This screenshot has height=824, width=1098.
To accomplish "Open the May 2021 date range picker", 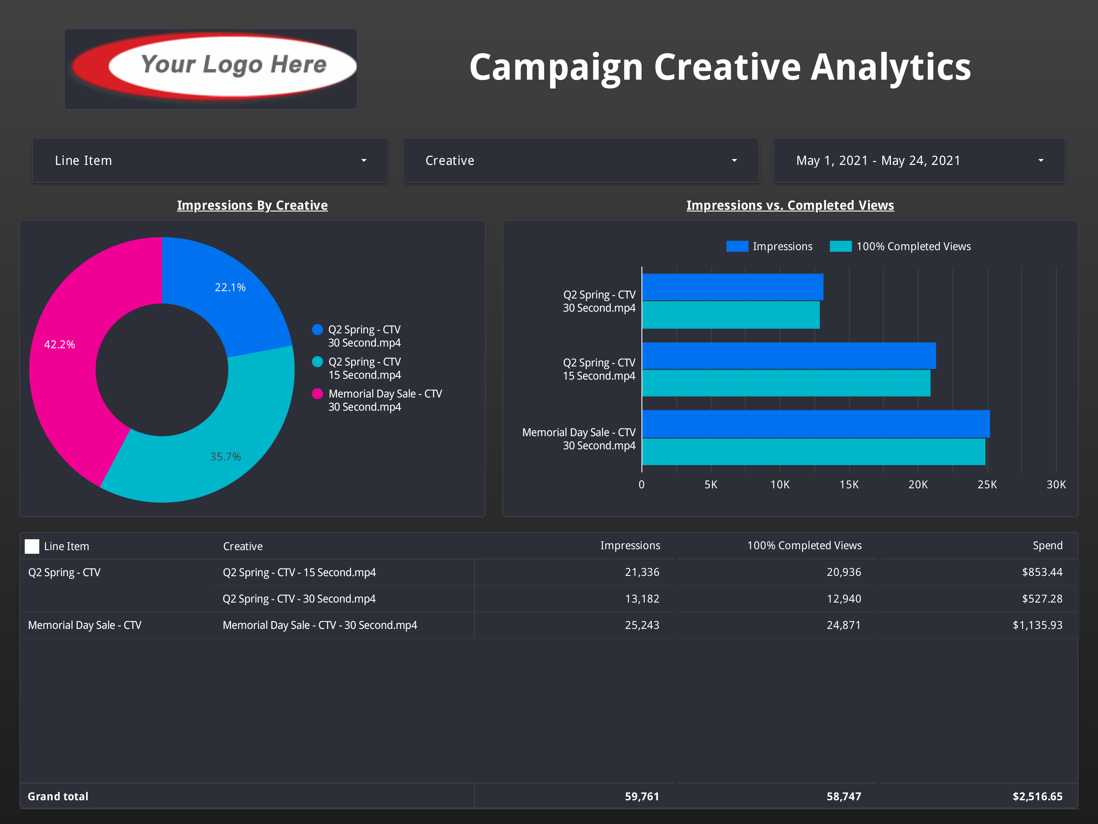I will (x=919, y=161).
